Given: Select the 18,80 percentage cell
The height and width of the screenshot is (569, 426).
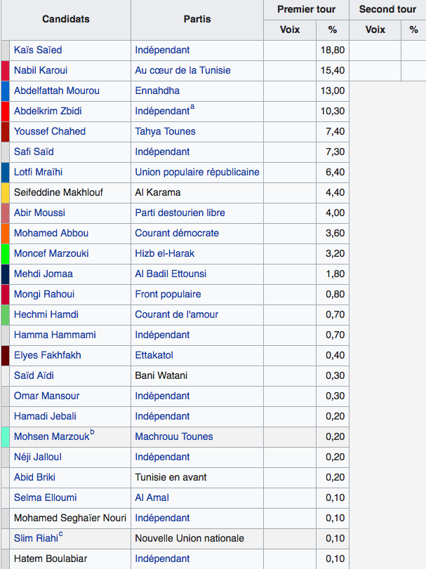Looking at the screenshot, I should pyautogui.click(x=333, y=50).
